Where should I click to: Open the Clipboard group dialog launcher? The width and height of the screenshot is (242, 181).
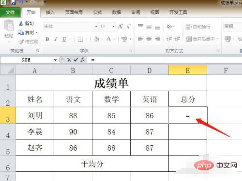click(x=38, y=51)
